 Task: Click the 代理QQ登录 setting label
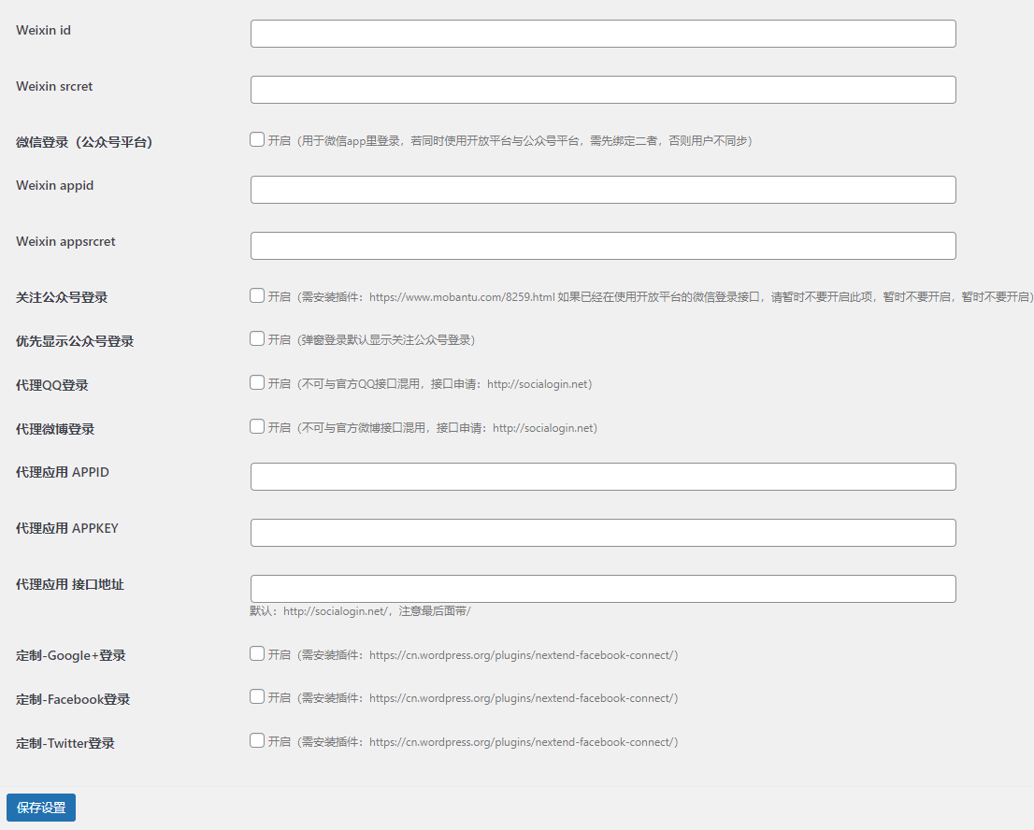pos(52,385)
